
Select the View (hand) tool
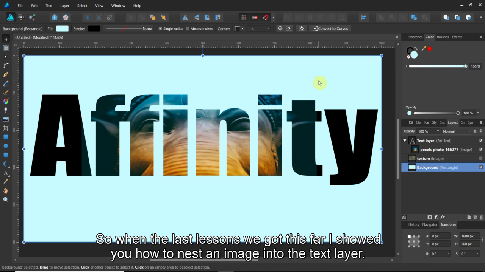point(6,191)
